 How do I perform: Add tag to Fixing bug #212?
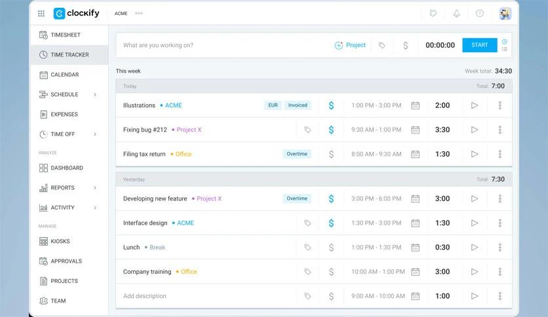[307, 130]
